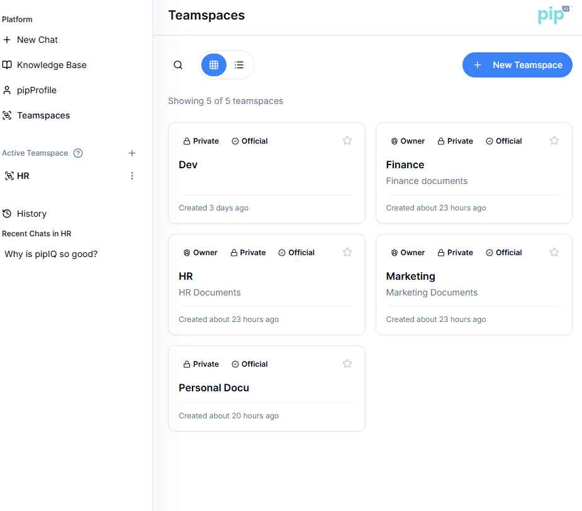Favorite the Dev teamspace star
The height and width of the screenshot is (511, 582).
click(x=347, y=141)
